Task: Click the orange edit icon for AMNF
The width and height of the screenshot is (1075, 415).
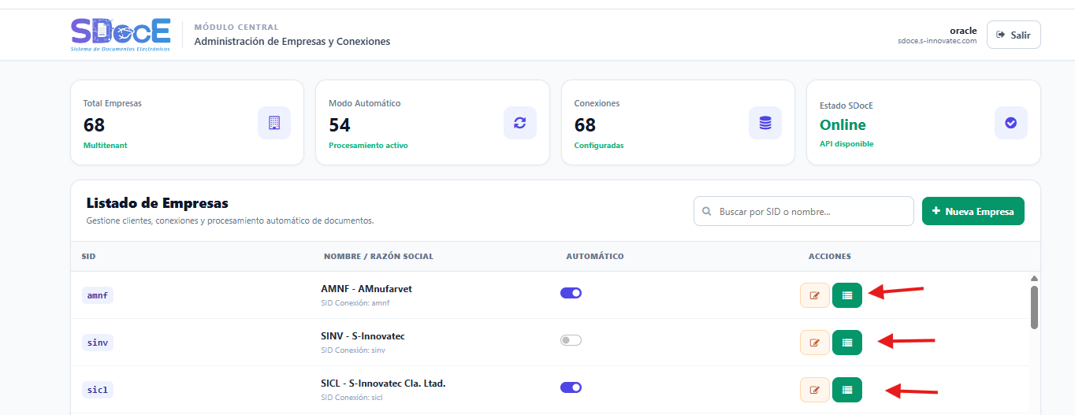Action: (x=815, y=295)
